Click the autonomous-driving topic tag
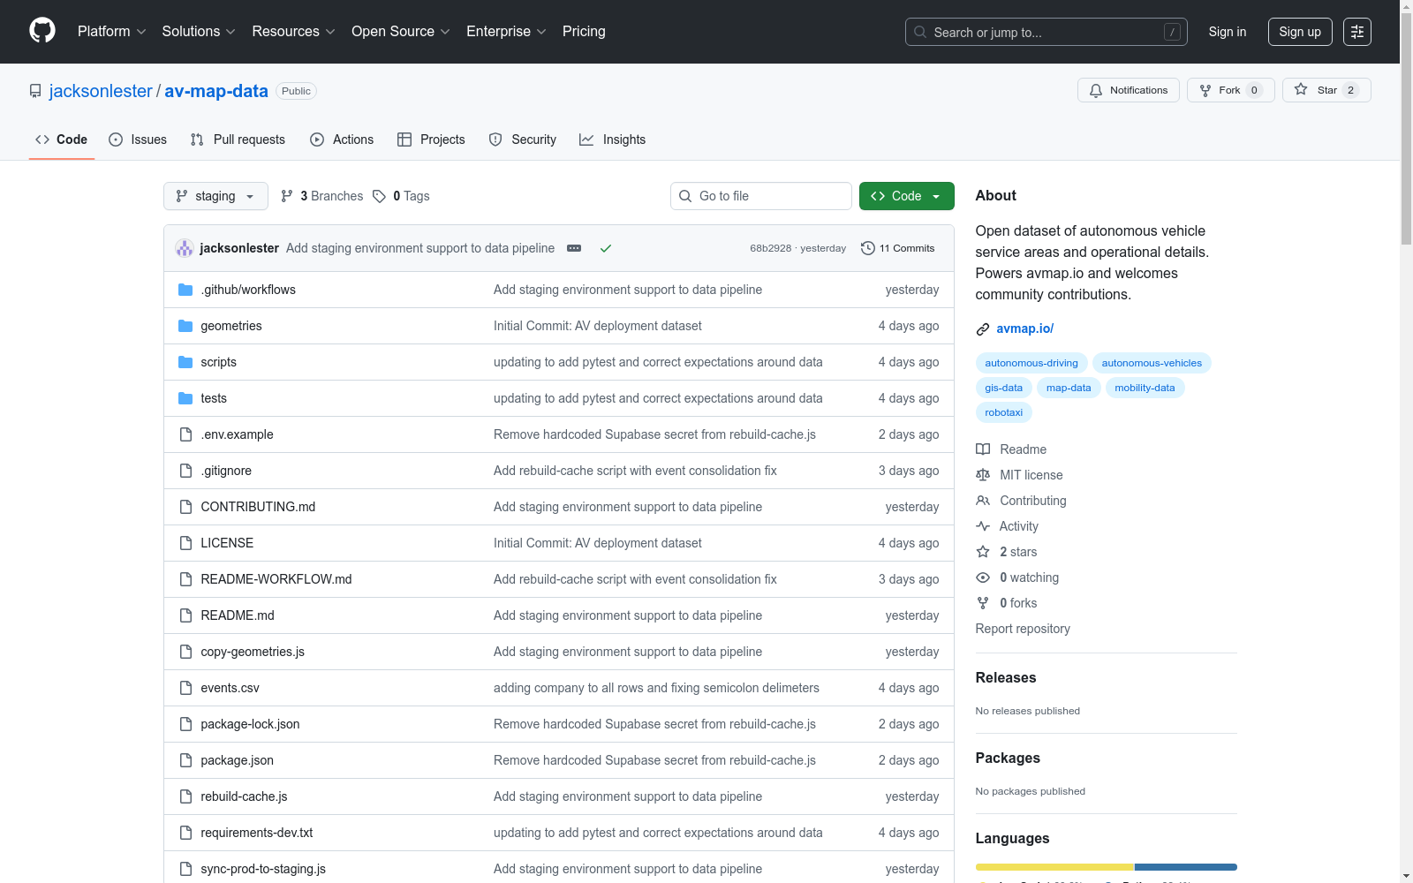1413x883 pixels. (x=1031, y=363)
